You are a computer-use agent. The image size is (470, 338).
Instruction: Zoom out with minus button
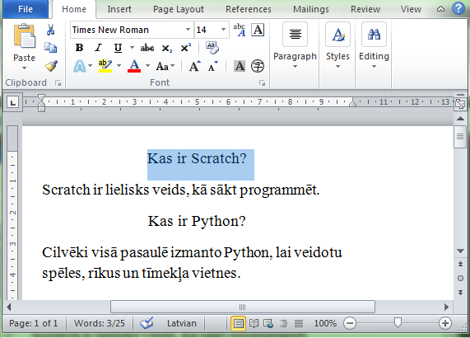click(x=350, y=323)
